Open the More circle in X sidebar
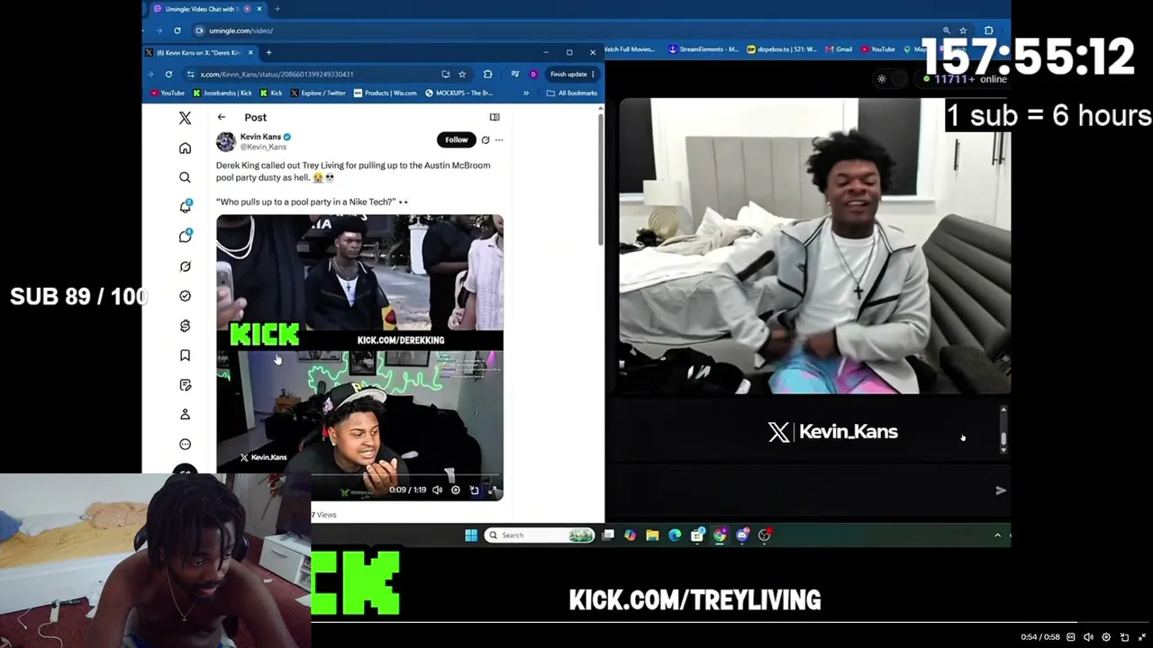1153x648 pixels. [x=185, y=444]
